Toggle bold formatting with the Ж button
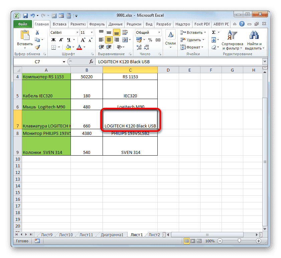Image resolution: width=281 pixels, height=258 pixels. pyautogui.click(x=53, y=40)
